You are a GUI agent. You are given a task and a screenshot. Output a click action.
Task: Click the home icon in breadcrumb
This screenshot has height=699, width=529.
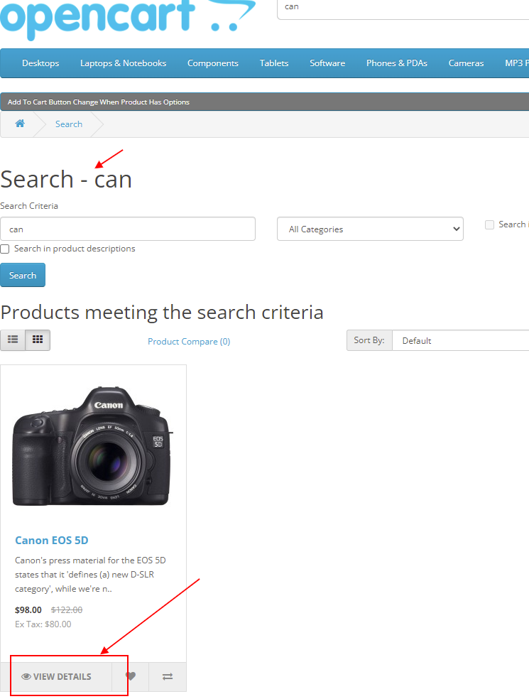click(x=20, y=124)
